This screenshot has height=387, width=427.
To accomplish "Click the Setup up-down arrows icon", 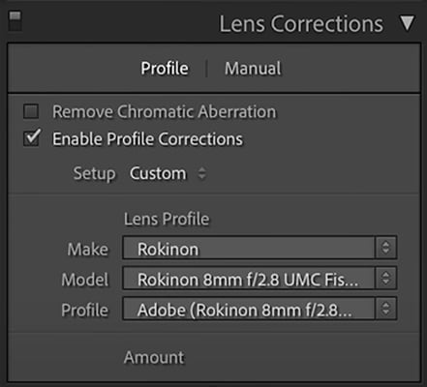I will 201,173.
